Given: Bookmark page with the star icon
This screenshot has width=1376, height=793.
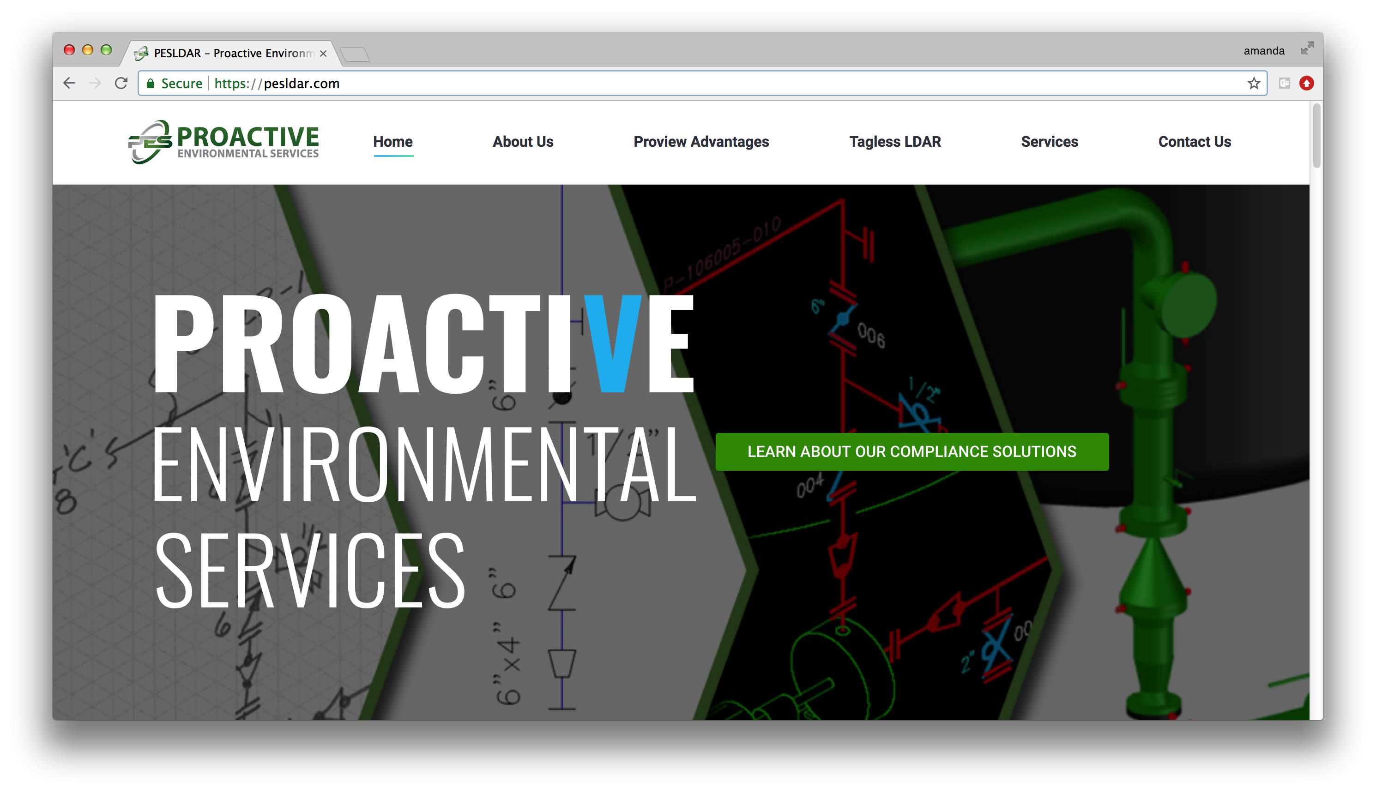Looking at the screenshot, I should click(x=1254, y=84).
